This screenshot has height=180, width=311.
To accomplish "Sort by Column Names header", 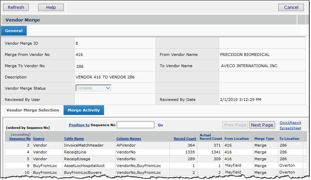I will pyautogui.click(x=128, y=139).
